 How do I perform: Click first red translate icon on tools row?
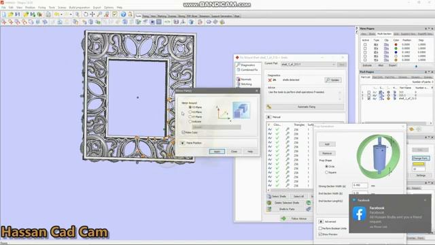(x=4, y=22)
